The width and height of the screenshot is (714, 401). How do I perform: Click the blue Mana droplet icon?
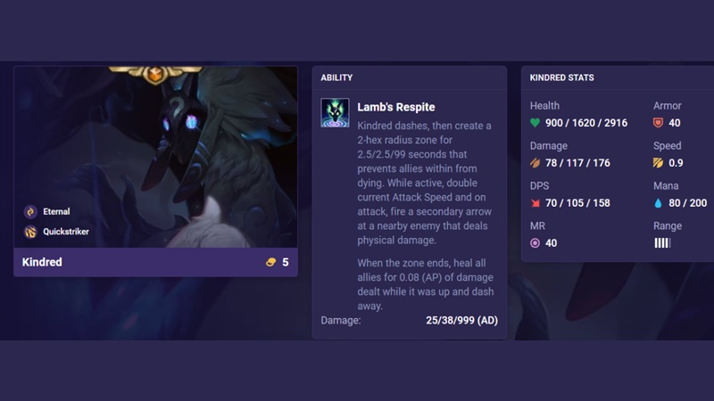[x=658, y=203]
